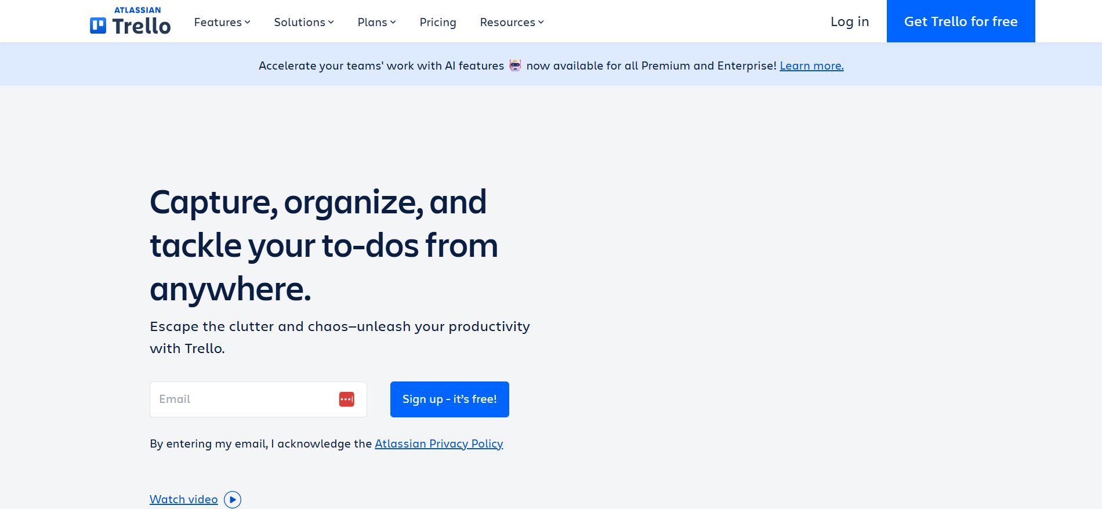Expand the Features dropdown menu
This screenshot has height=509, width=1102.
click(222, 22)
